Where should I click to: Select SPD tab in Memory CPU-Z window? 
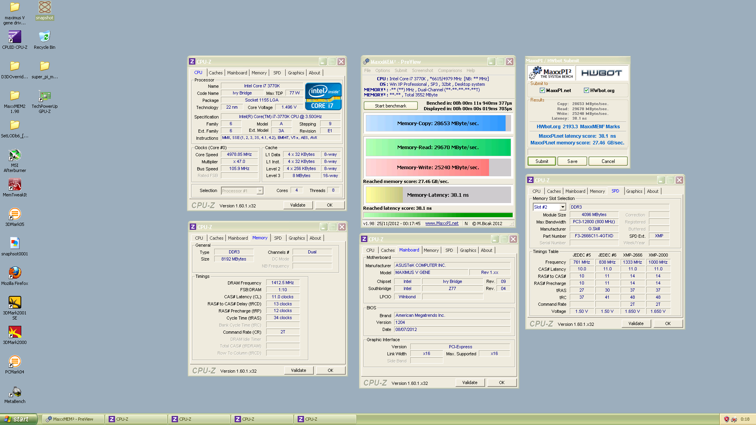[x=278, y=238]
